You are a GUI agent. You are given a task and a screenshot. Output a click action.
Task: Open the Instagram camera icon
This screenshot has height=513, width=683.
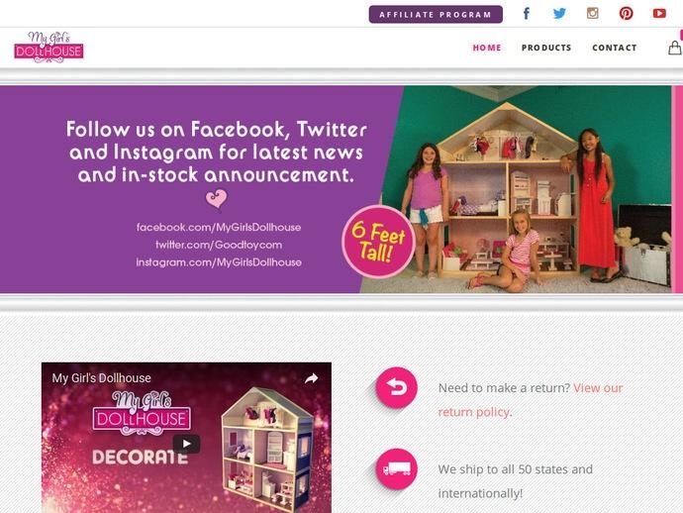point(592,14)
